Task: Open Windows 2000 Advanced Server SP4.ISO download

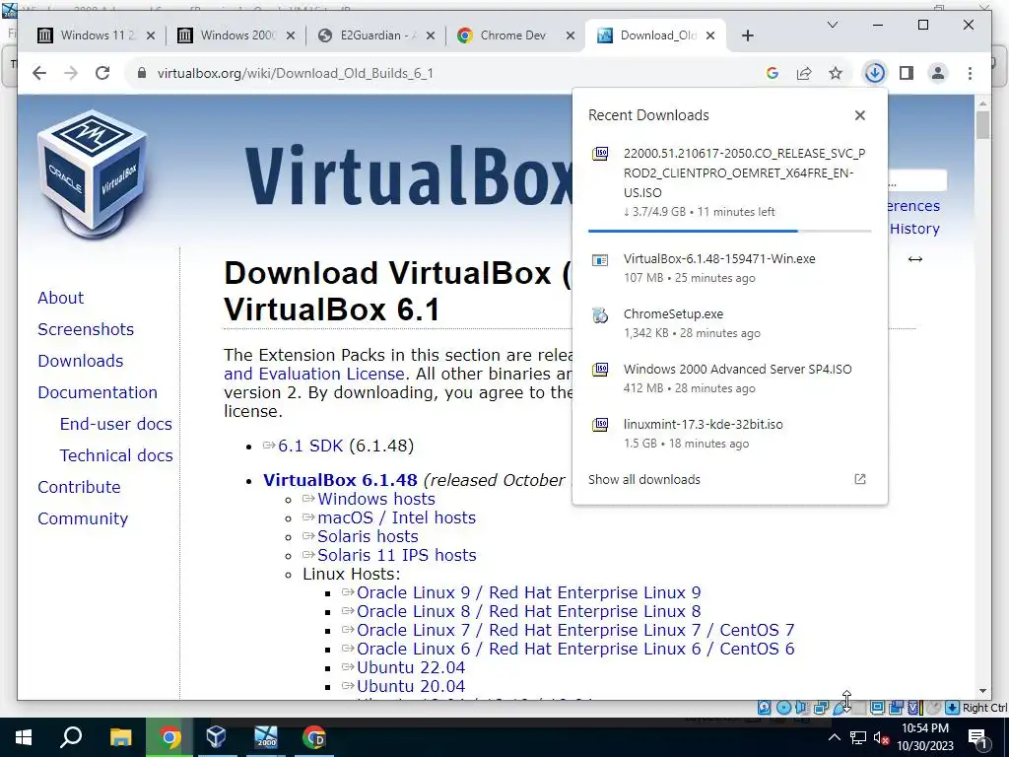Action: pyautogui.click(x=730, y=378)
